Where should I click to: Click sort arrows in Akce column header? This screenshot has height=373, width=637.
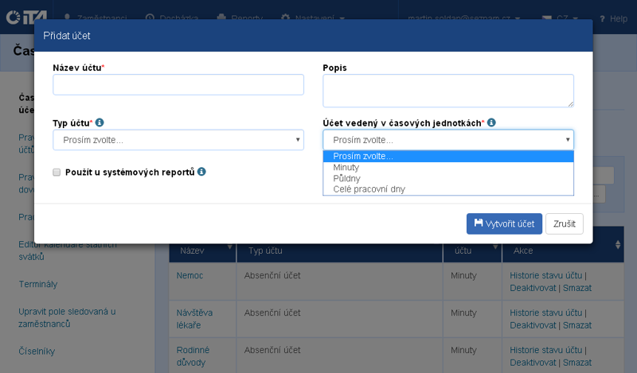[x=618, y=246]
